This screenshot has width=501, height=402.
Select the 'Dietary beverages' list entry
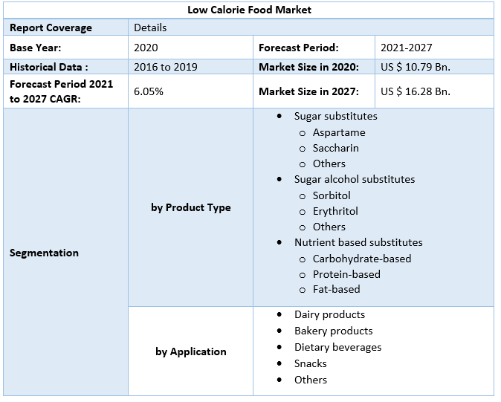coord(337,347)
